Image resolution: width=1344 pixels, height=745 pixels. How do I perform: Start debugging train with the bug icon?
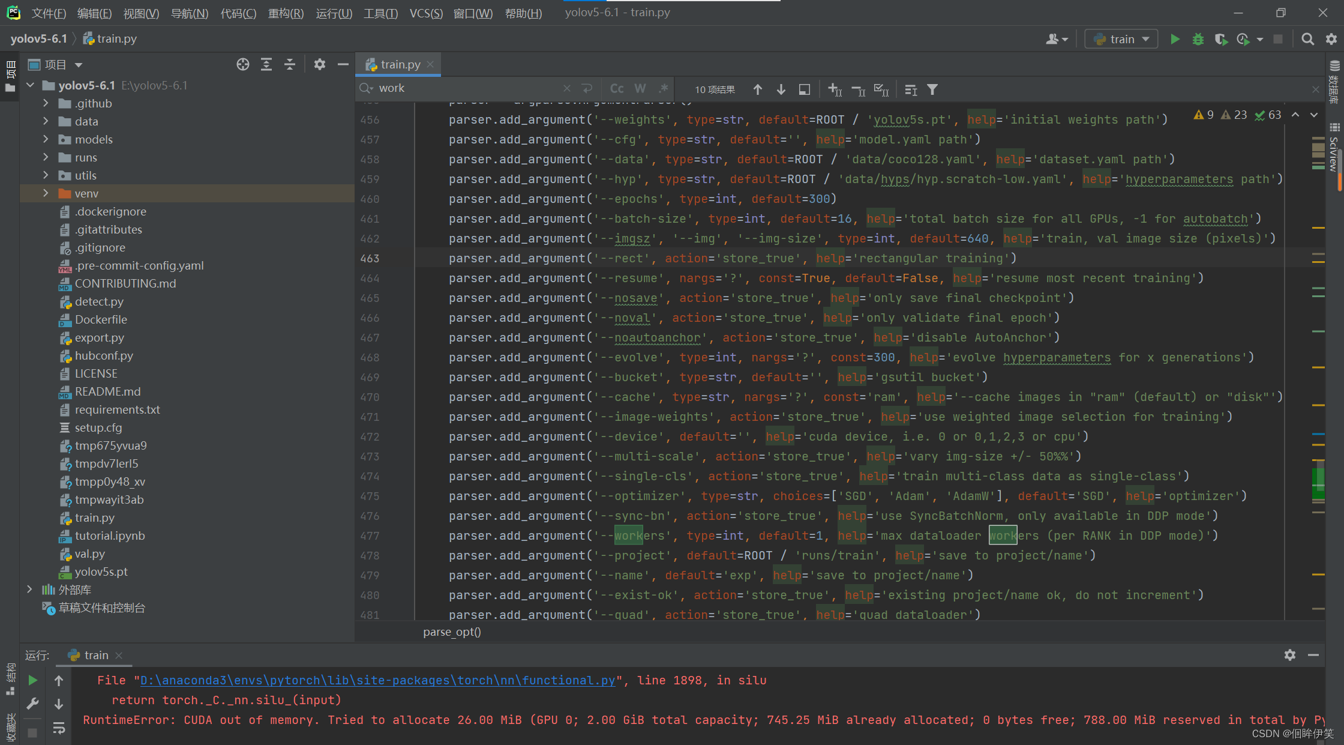pos(1198,38)
